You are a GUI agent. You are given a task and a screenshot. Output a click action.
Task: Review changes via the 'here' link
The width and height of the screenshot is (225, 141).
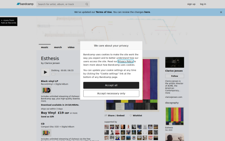point(147,12)
